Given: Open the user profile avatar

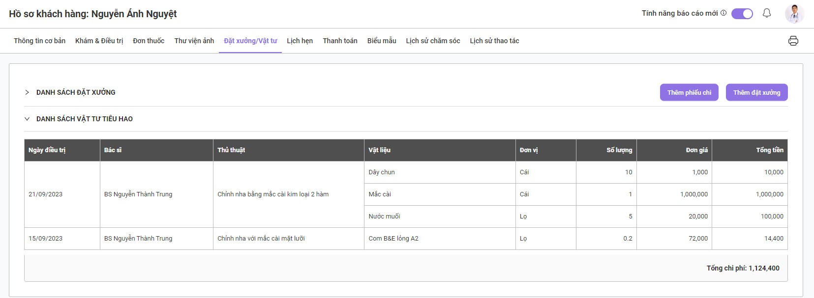Looking at the screenshot, I should click(794, 14).
